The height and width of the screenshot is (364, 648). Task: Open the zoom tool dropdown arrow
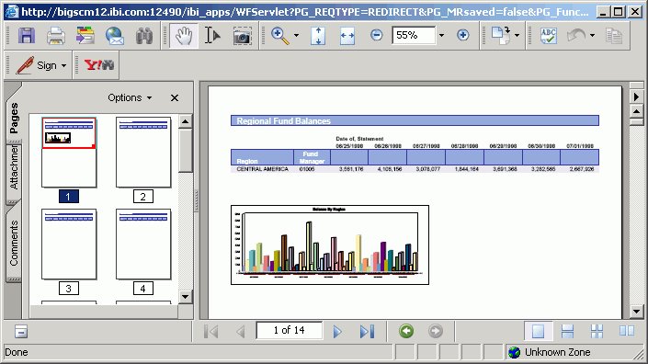coord(296,36)
